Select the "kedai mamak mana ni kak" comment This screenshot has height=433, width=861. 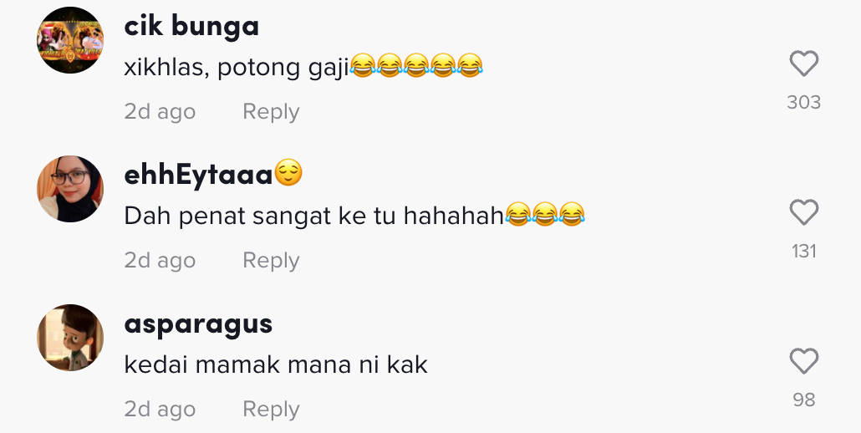click(x=276, y=365)
